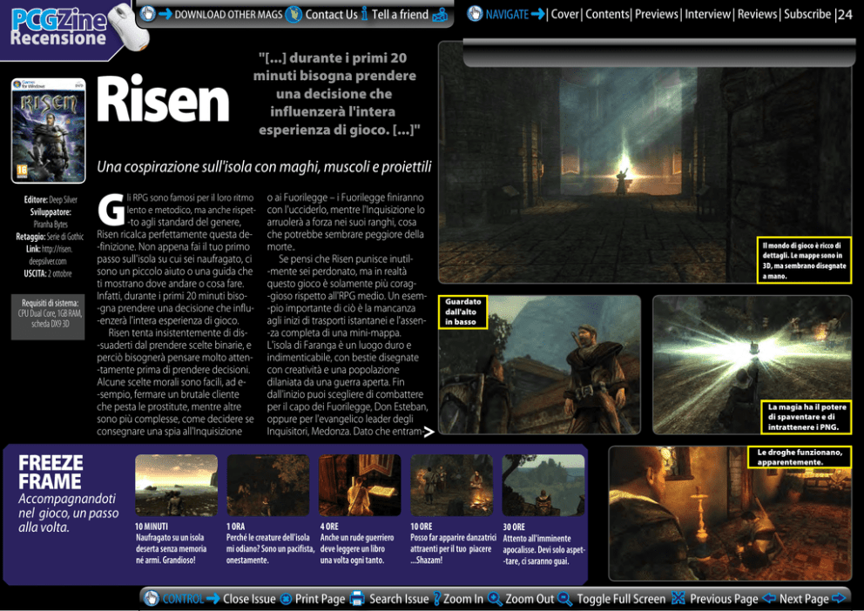
Task: Click the 'La magia ha il potere' caption
Action: [x=807, y=417]
